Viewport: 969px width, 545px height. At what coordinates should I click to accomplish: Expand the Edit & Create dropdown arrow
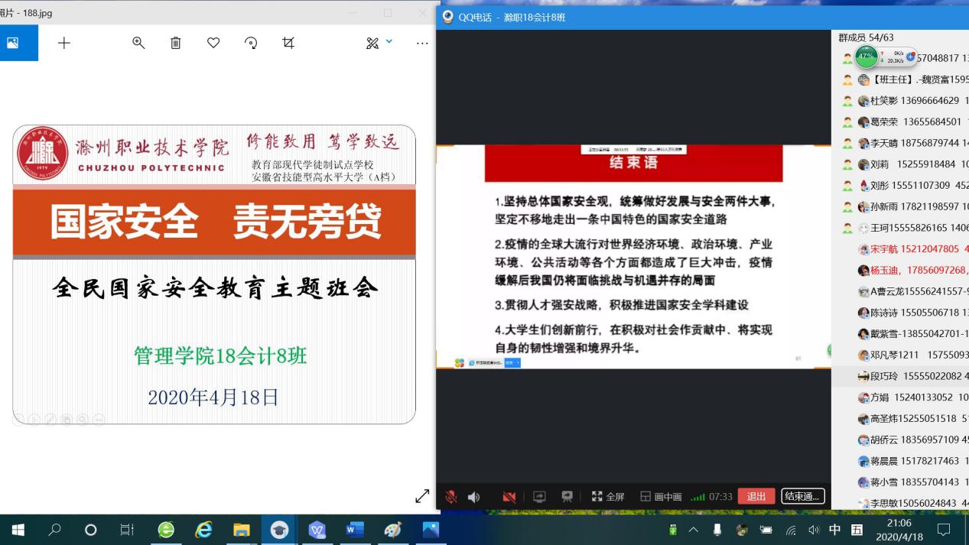(x=389, y=41)
